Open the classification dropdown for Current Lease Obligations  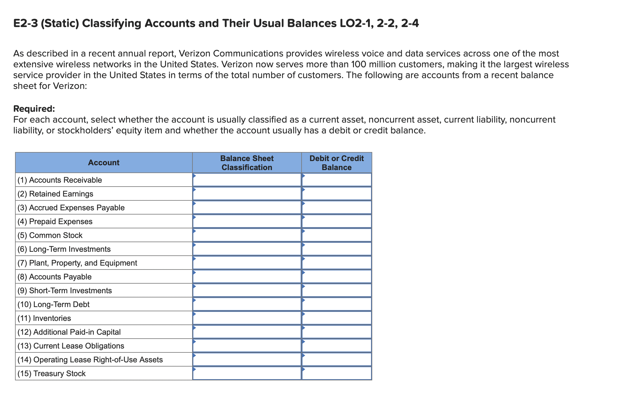click(x=247, y=346)
